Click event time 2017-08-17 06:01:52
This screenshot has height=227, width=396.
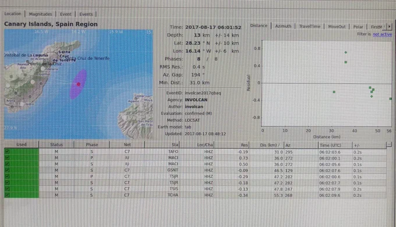(213, 27)
